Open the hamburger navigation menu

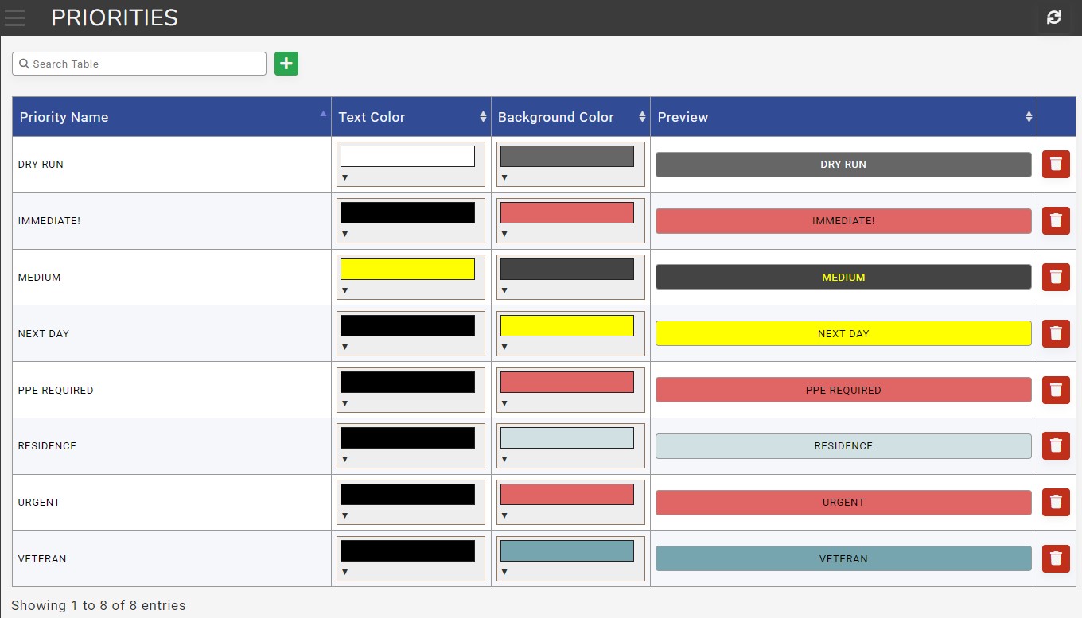pyautogui.click(x=14, y=17)
